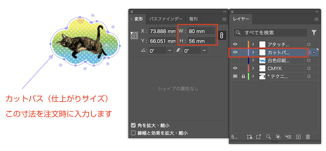Viewport: 326px width, 151px height.
Task: Click the make/release clipping mask icon
Action: tap(278, 137)
